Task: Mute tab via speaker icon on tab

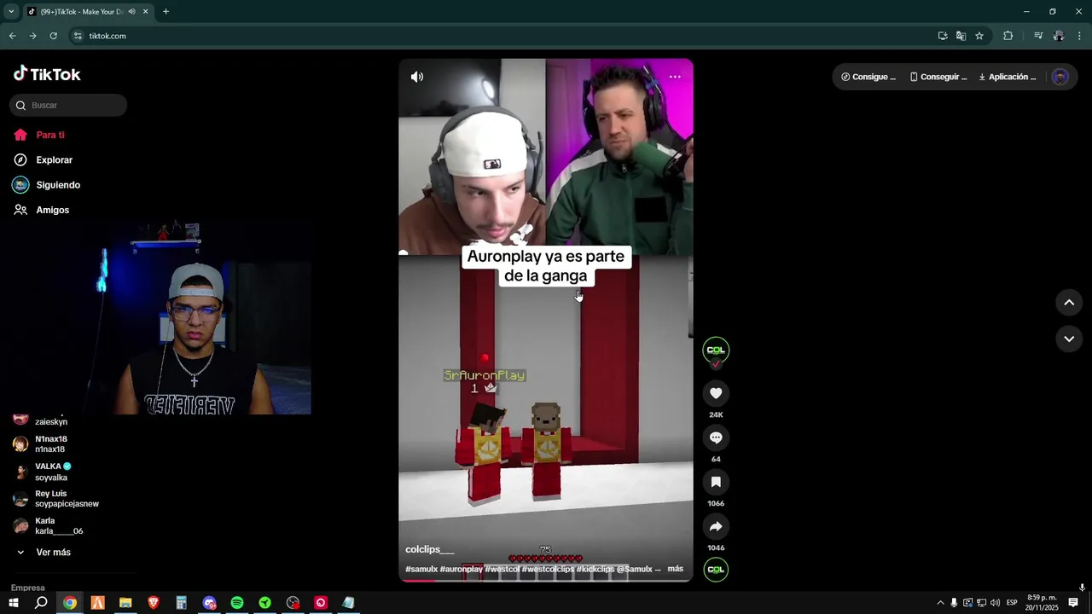Action: (x=131, y=12)
